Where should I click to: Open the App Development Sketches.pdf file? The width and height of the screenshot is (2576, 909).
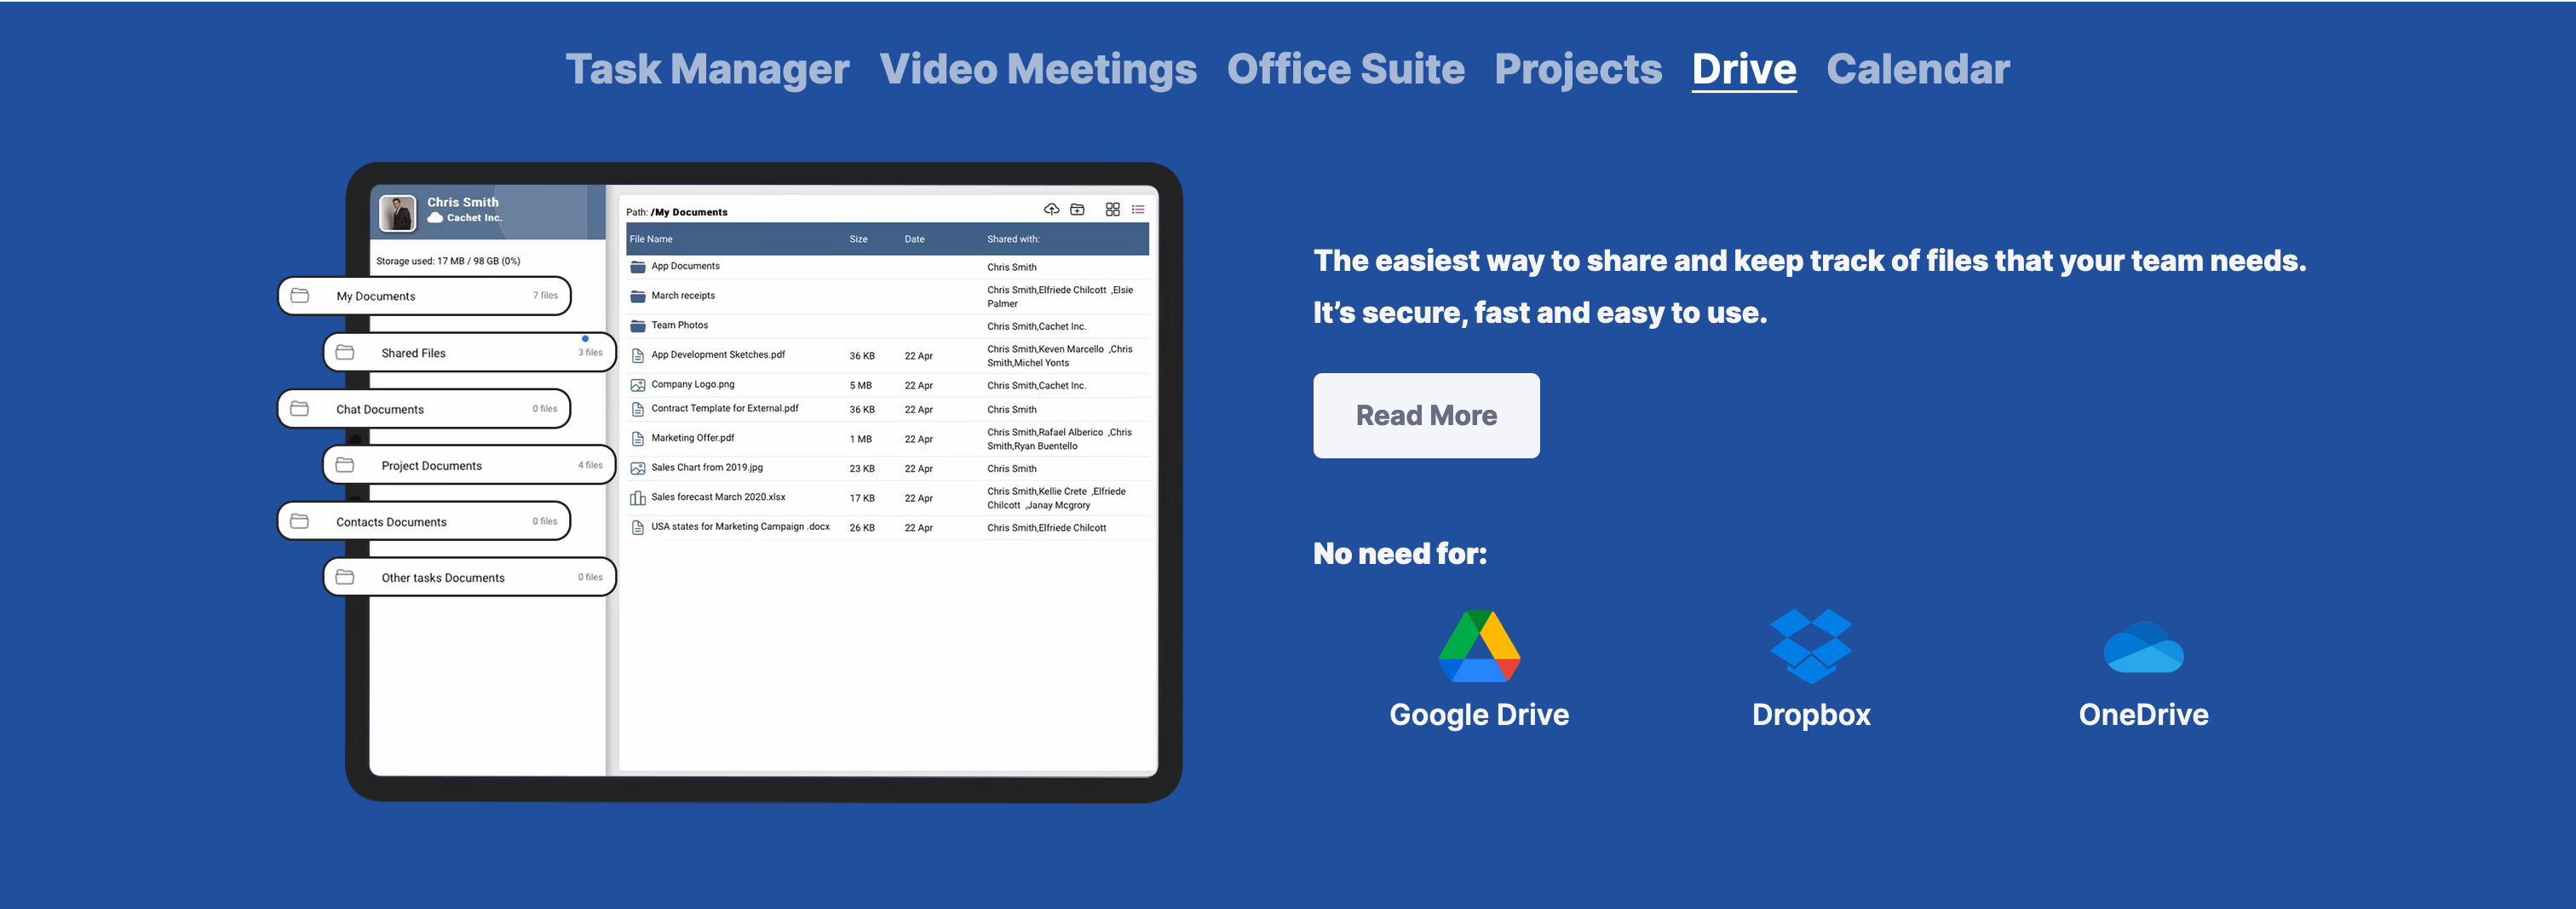tap(718, 354)
